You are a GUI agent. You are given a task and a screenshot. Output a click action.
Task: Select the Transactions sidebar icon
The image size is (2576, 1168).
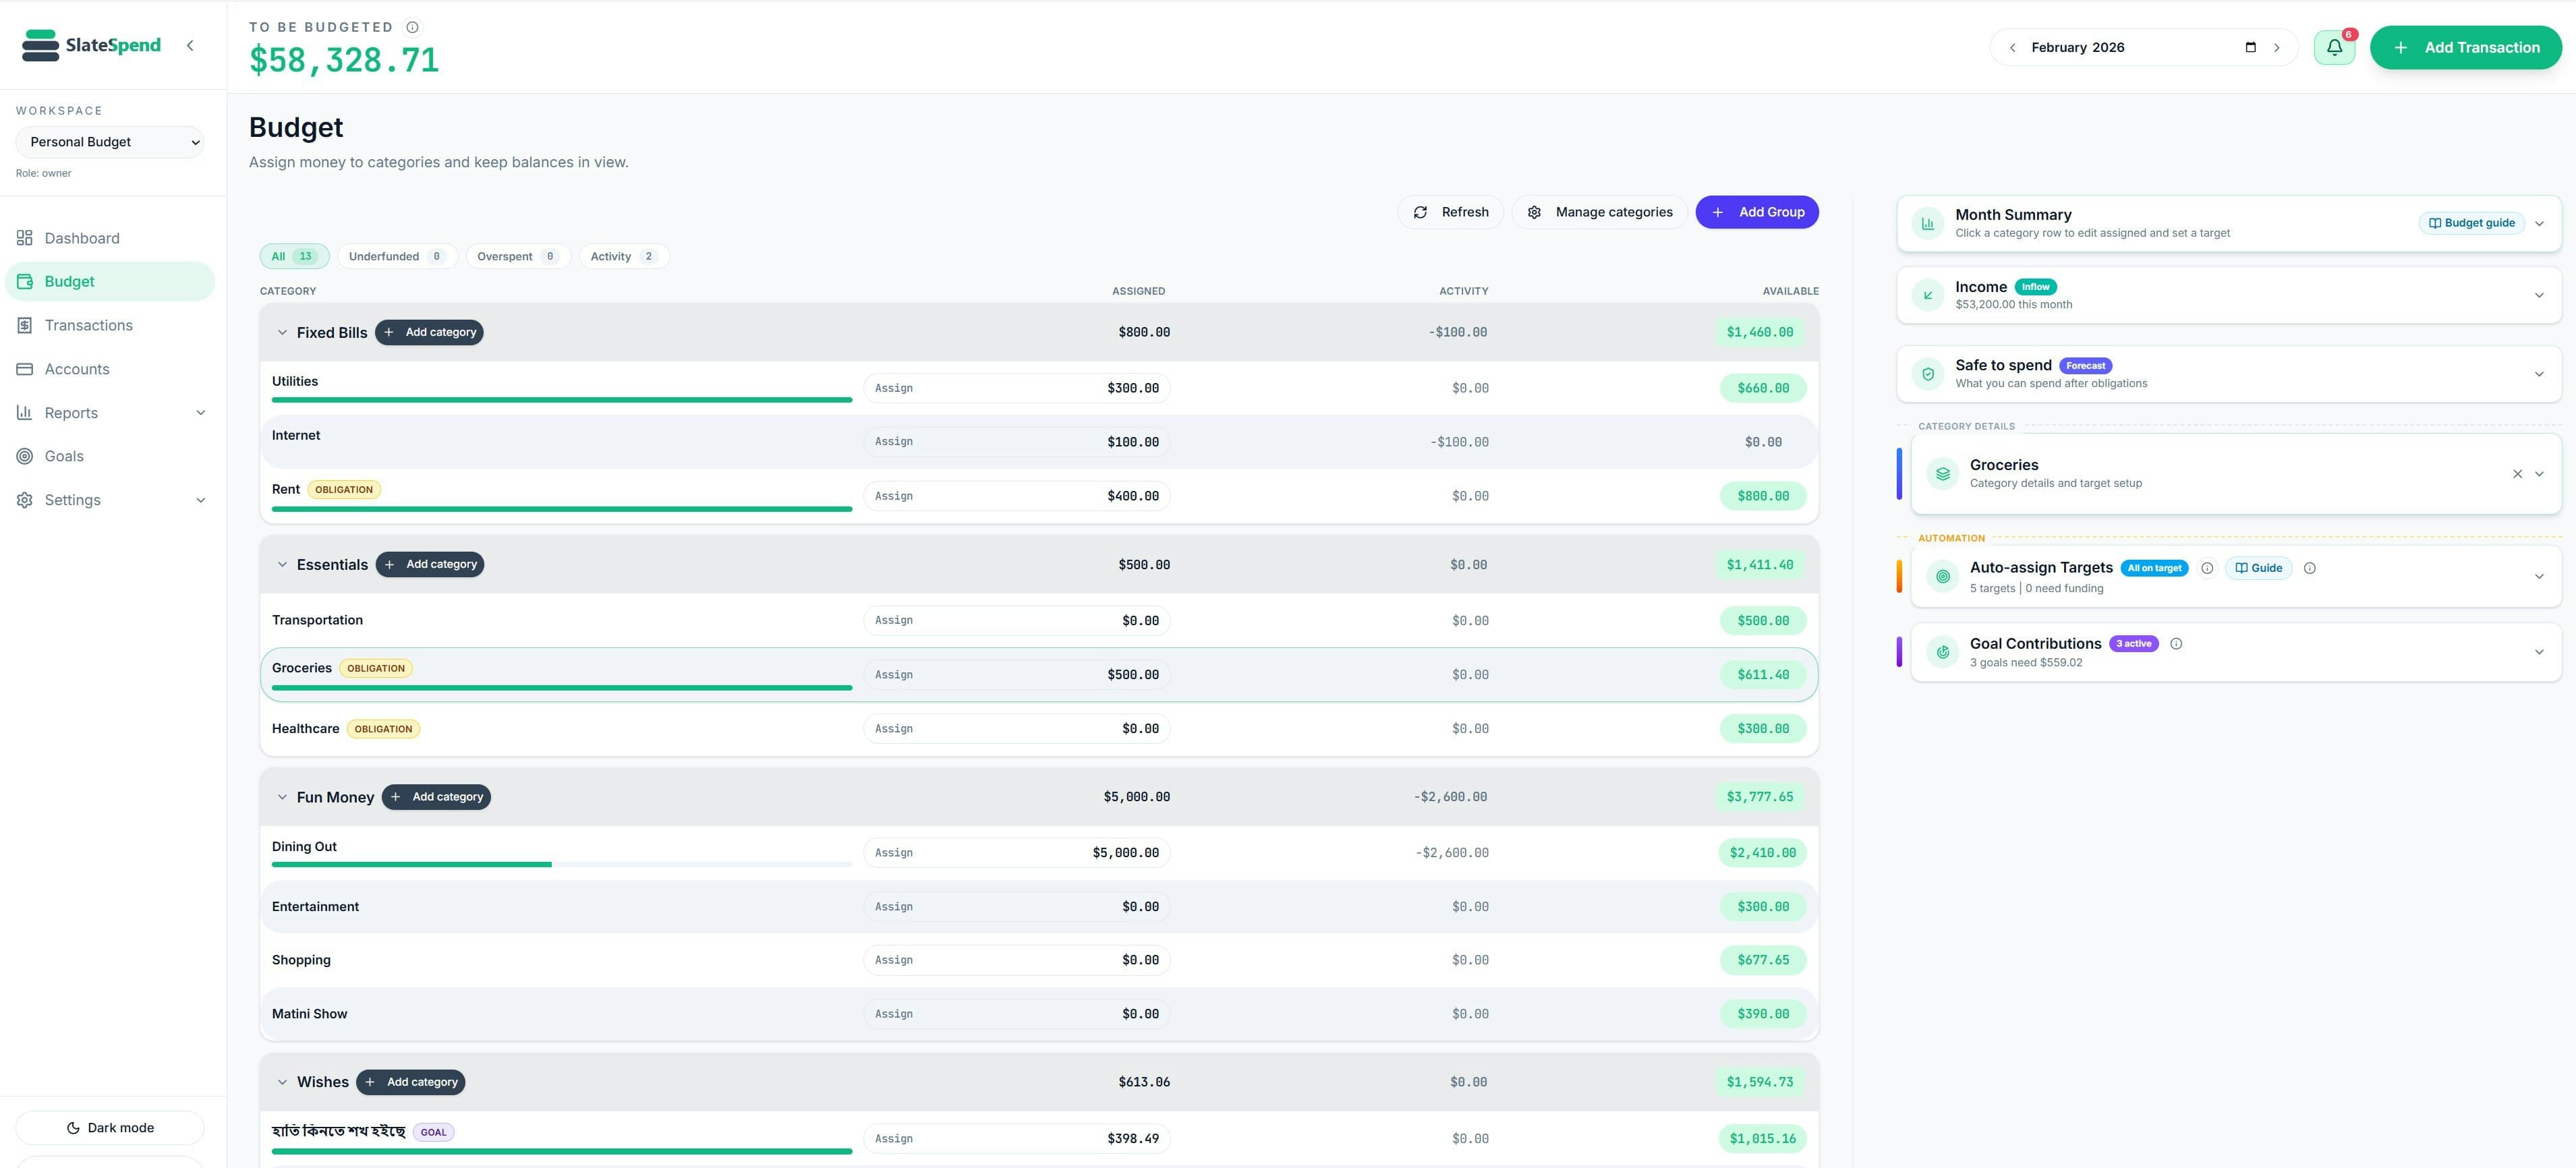(x=25, y=324)
